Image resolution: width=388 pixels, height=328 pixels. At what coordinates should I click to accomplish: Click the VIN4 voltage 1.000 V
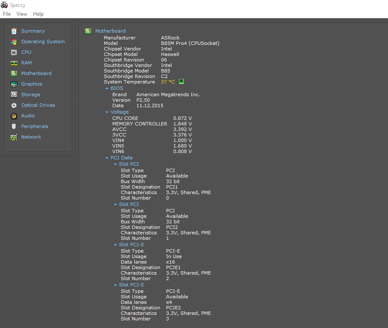183,140
